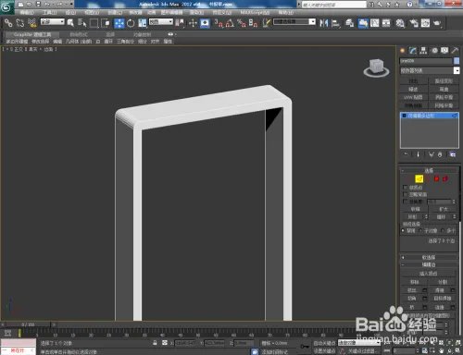Click the search input field in title bar
The width and height of the screenshot is (463, 355).
tap(334, 5)
